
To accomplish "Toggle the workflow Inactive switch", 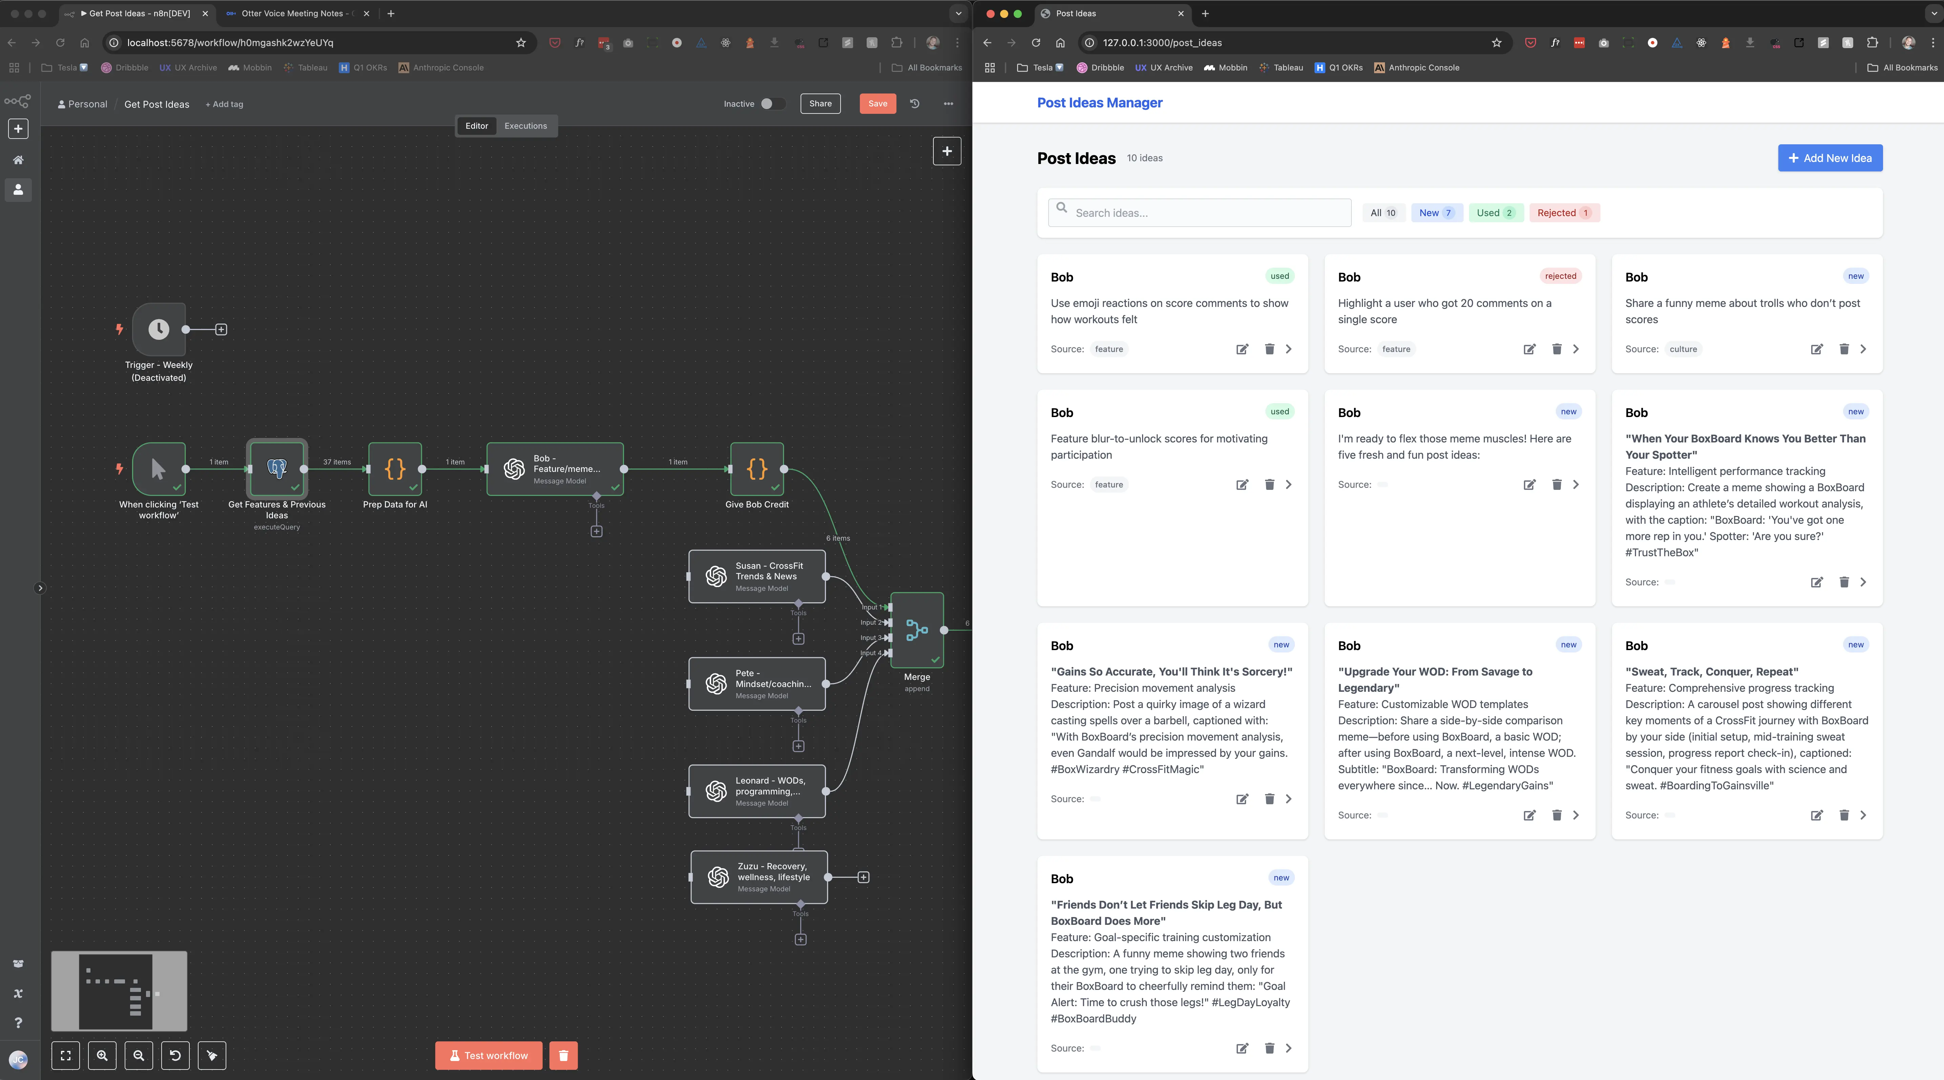I will 772,104.
